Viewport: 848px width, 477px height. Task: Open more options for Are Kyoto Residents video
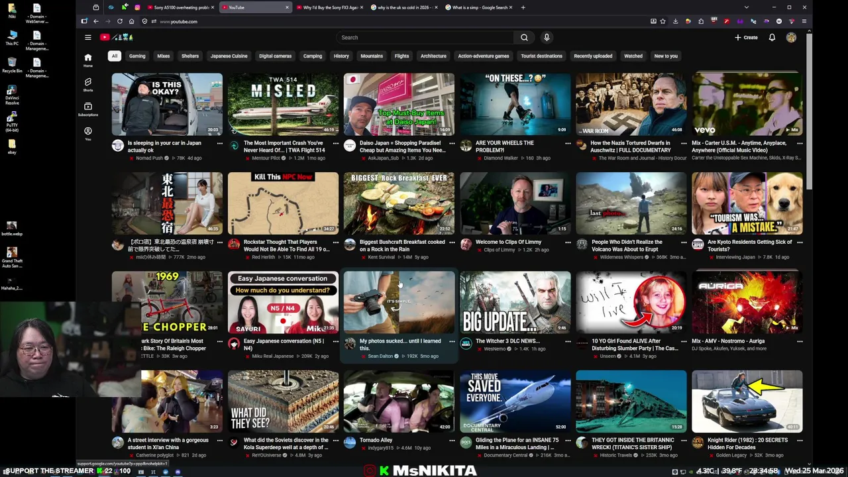tap(800, 242)
